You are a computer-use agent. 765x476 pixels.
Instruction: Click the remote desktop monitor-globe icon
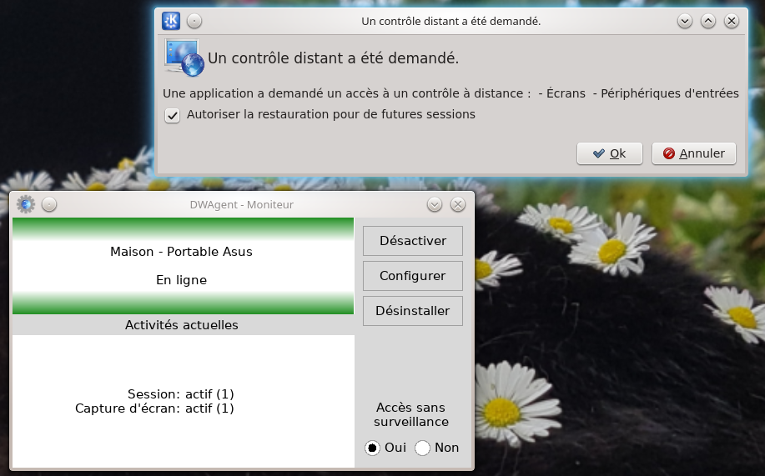pyautogui.click(x=184, y=58)
